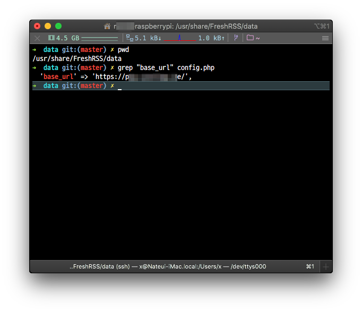Image resolution: width=362 pixels, height=312 pixels.
Task: Select the 4.5 GB memory reading
Action: pyautogui.click(x=67, y=38)
